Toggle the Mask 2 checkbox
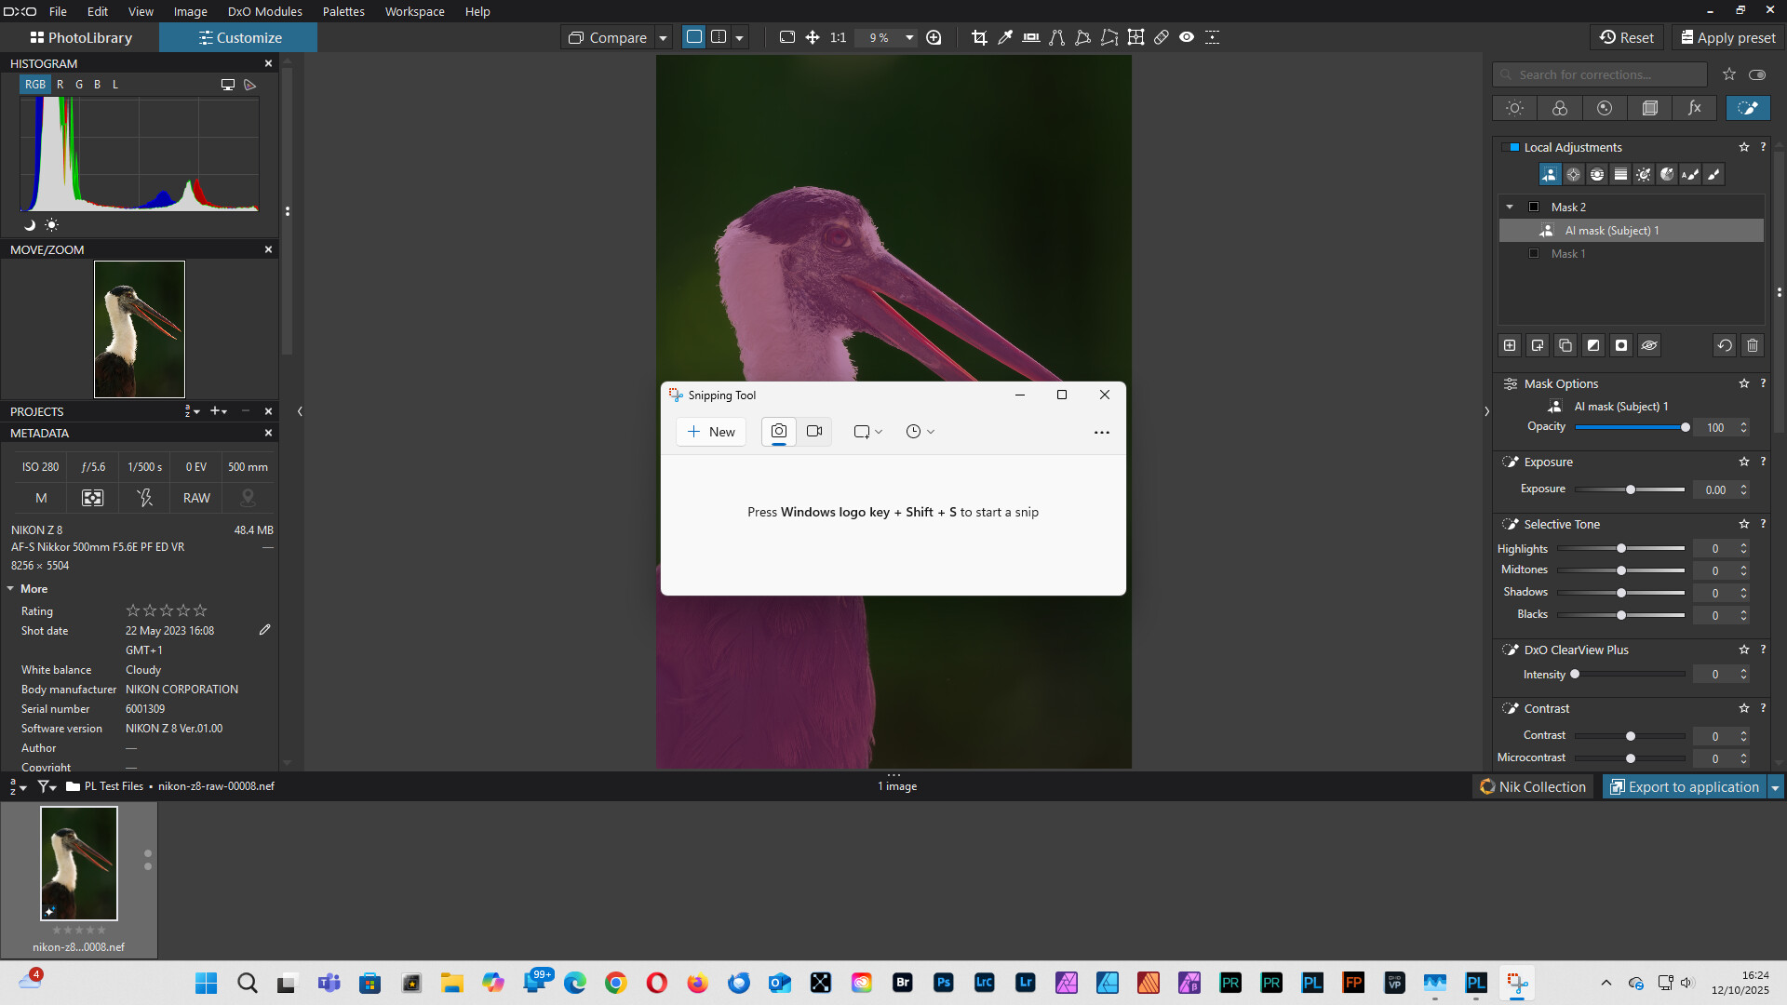Image resolution: width=1787 pixels, height=1005 pixels. tap(1534, 207)
